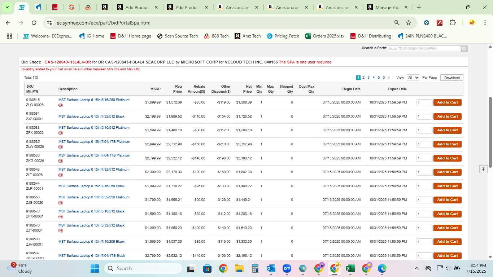Open the browser zoom magnifier icon
This screenshot has width=493, height=277.
397,23
